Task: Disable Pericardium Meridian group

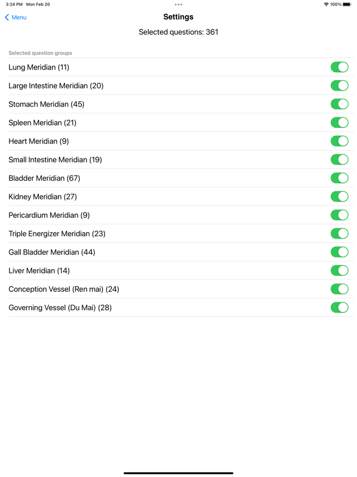Action: 339,215
